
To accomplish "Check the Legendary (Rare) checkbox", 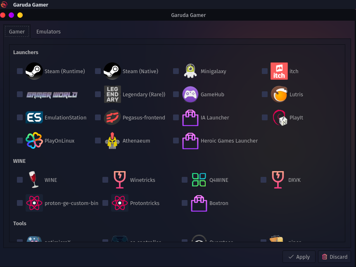I will (98, 94).
